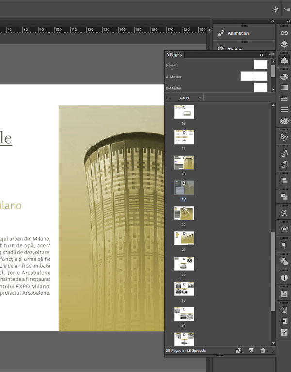Click the Delete selected pages trash icon
Image resolution: width=291 pixels, height=372 pixels.
tap(263, 350)
